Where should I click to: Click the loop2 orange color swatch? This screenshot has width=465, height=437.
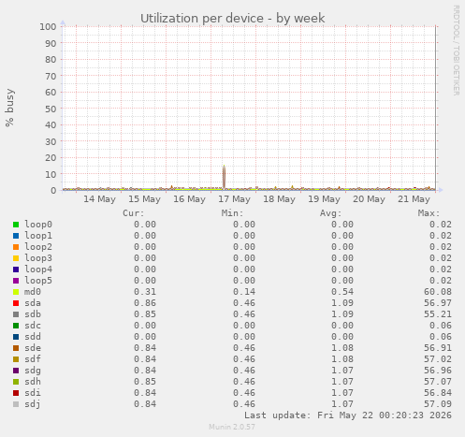coord(16,247)
